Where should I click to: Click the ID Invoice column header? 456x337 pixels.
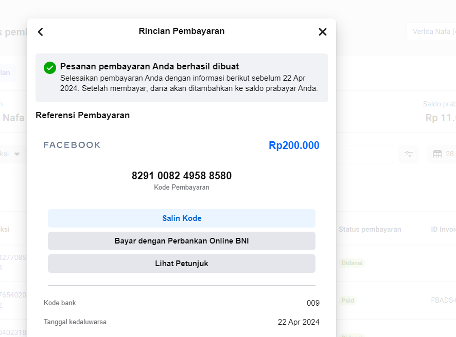(443, 230)
